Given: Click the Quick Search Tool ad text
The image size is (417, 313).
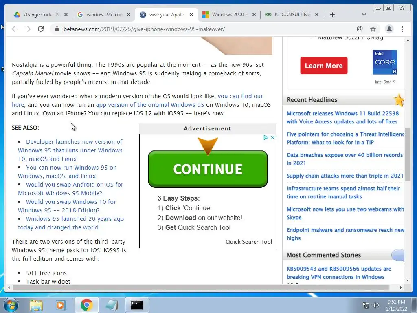Looking at the screenshot, I should [x=249, y=242].
